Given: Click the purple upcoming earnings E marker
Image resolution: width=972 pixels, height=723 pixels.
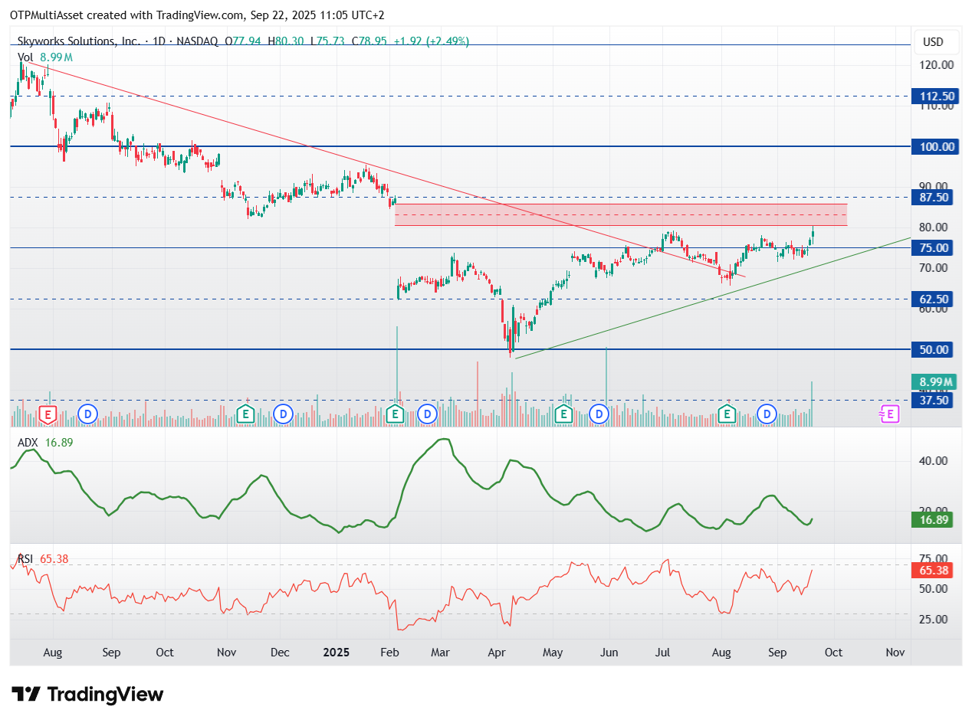Looking at the screenshot, I should (x=888, y=414).
